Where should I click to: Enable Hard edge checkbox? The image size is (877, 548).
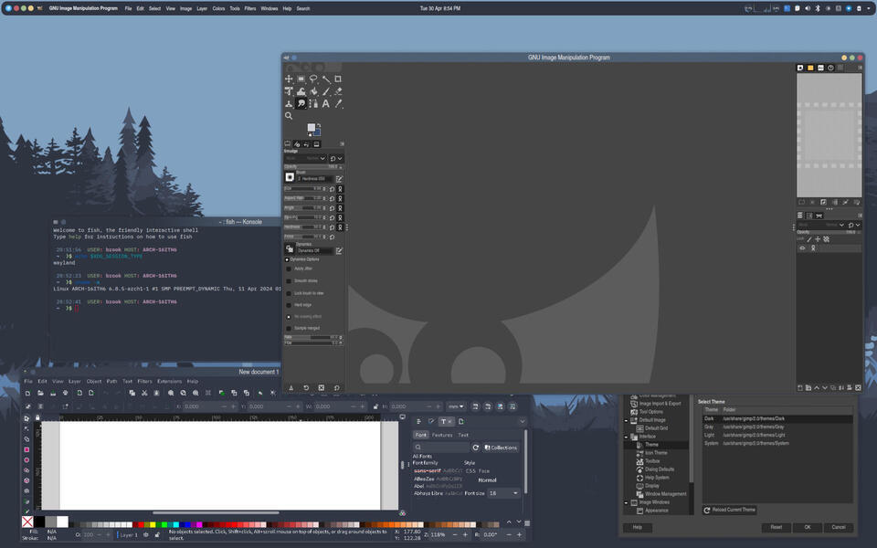point(289,305)
